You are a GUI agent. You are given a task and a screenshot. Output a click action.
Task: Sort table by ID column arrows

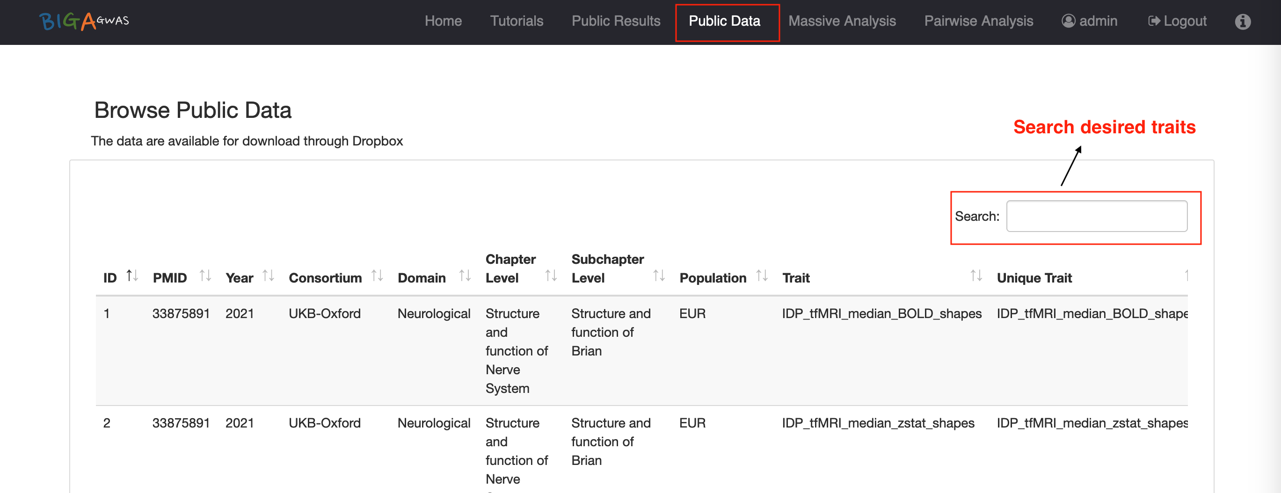[132, 276]
